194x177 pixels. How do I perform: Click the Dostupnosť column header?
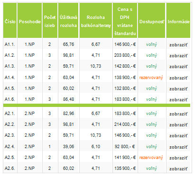pos(152,22)
